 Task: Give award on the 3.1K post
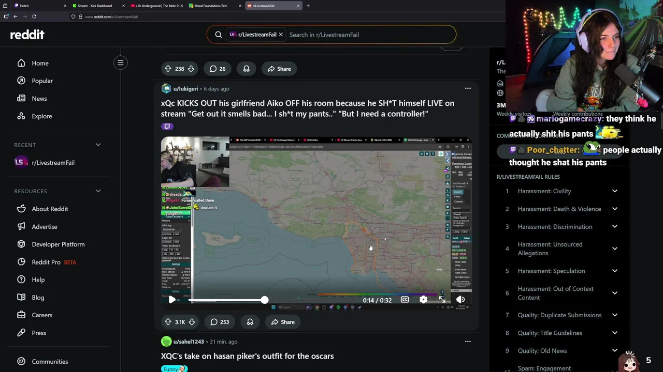pyautogui.click(x=250, y=322)
